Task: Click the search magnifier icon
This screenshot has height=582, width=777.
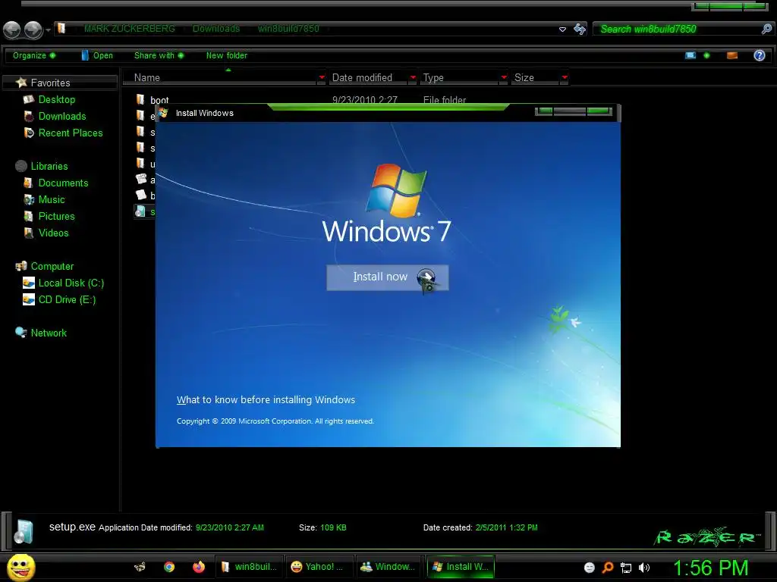Action: 766,30
